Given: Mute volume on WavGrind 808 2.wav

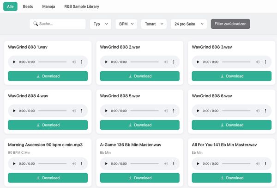Looking at the screenshot, I should 165,62.
